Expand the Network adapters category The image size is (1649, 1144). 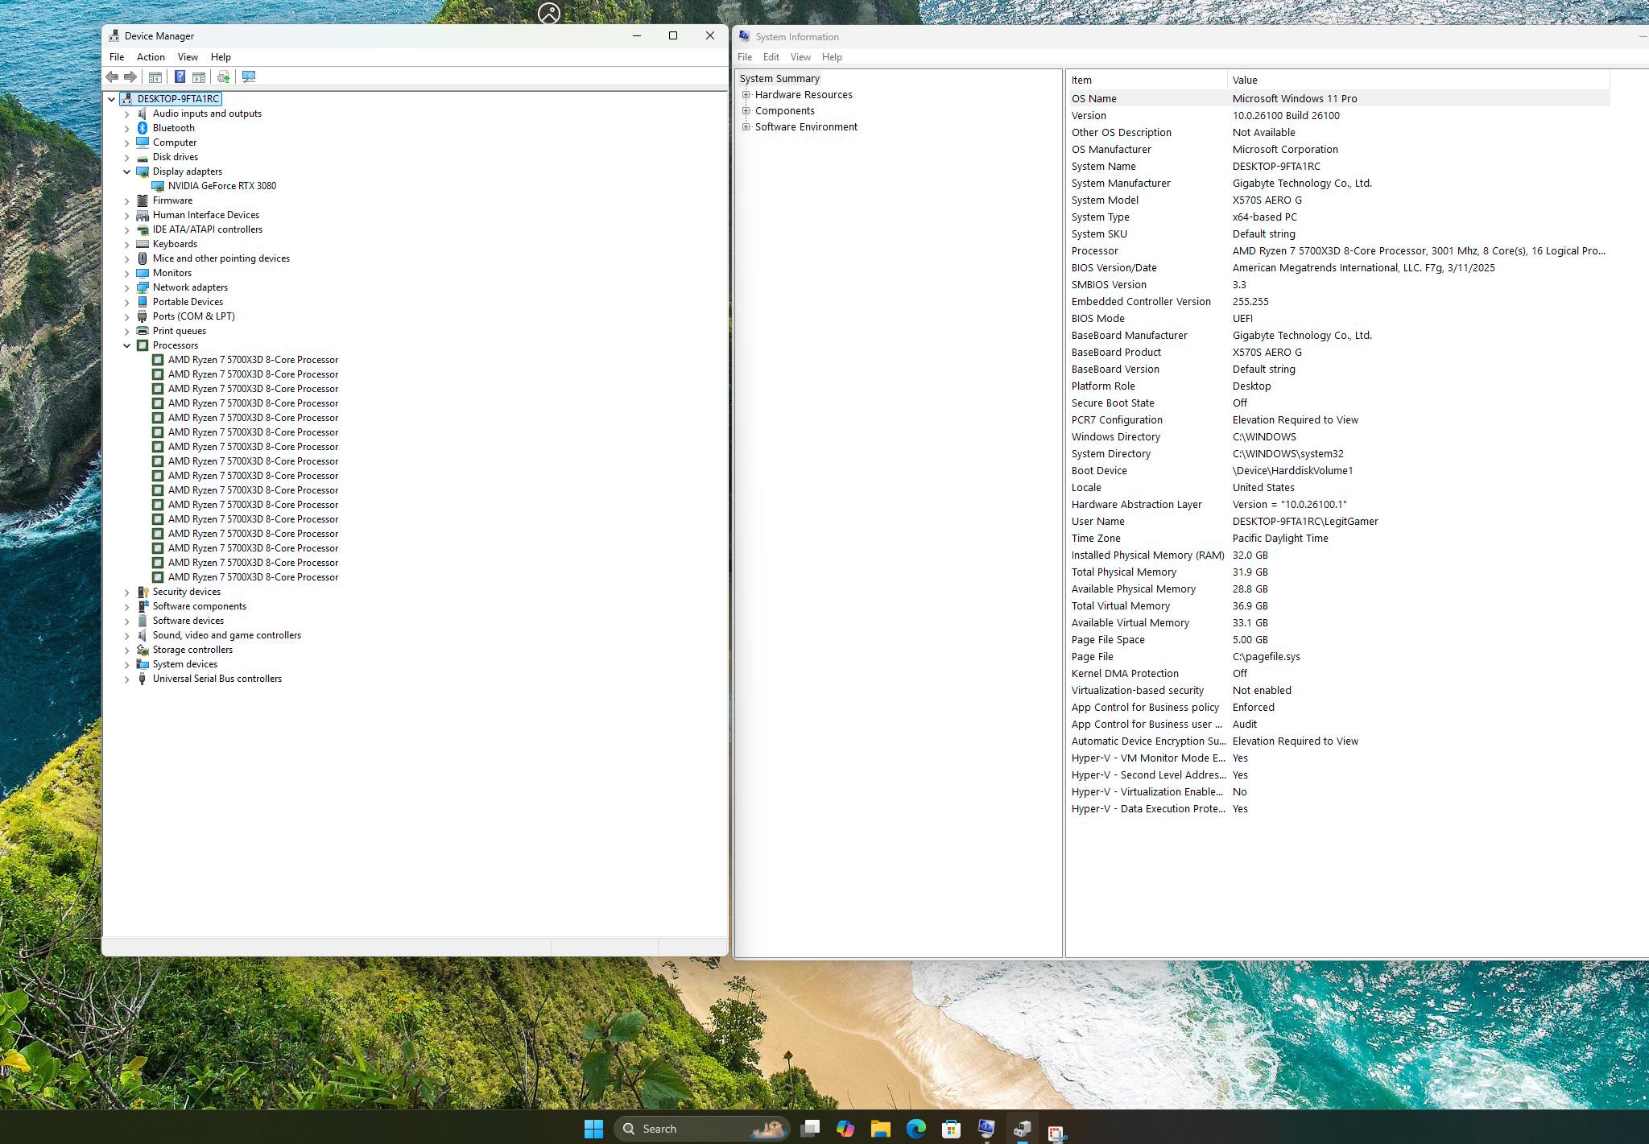point(126,287)
